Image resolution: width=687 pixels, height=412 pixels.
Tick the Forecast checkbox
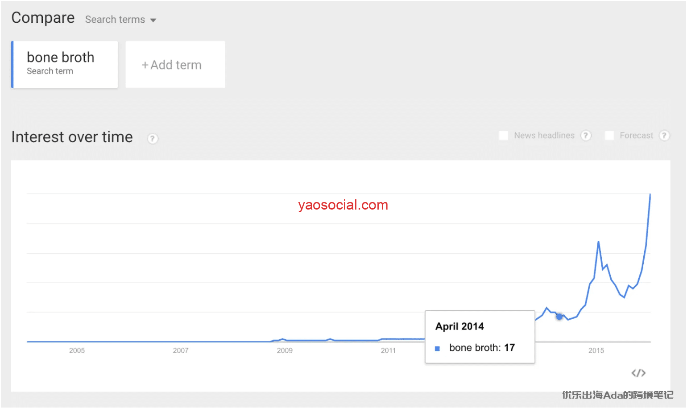(x=609, y=136)
